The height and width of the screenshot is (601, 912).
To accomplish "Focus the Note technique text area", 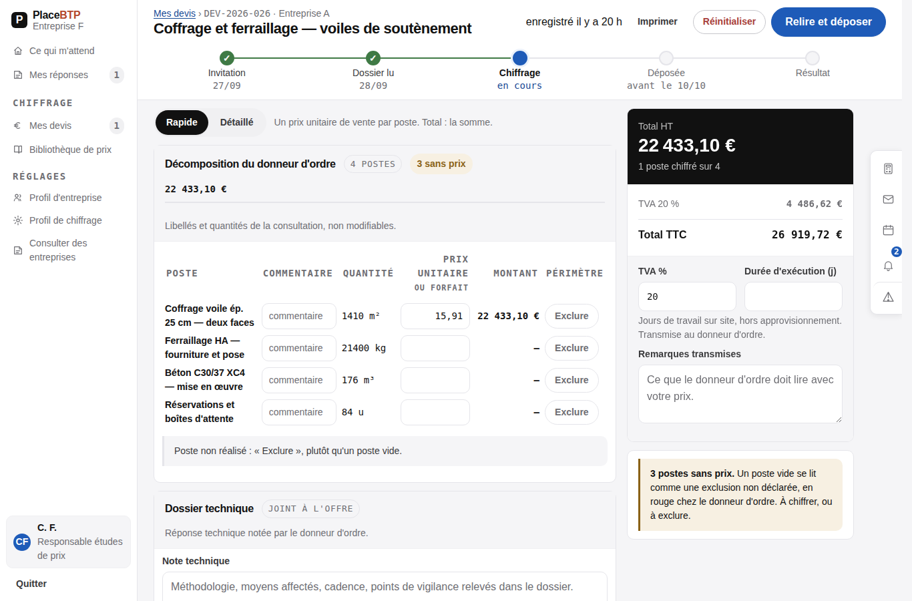I will click(x=385, y=586).
